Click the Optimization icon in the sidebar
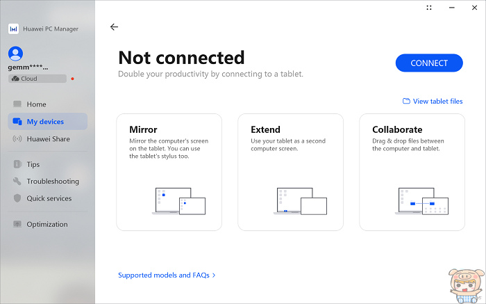Image resolution: width=486 pixels, height=304 pixels. click(17, 224)
